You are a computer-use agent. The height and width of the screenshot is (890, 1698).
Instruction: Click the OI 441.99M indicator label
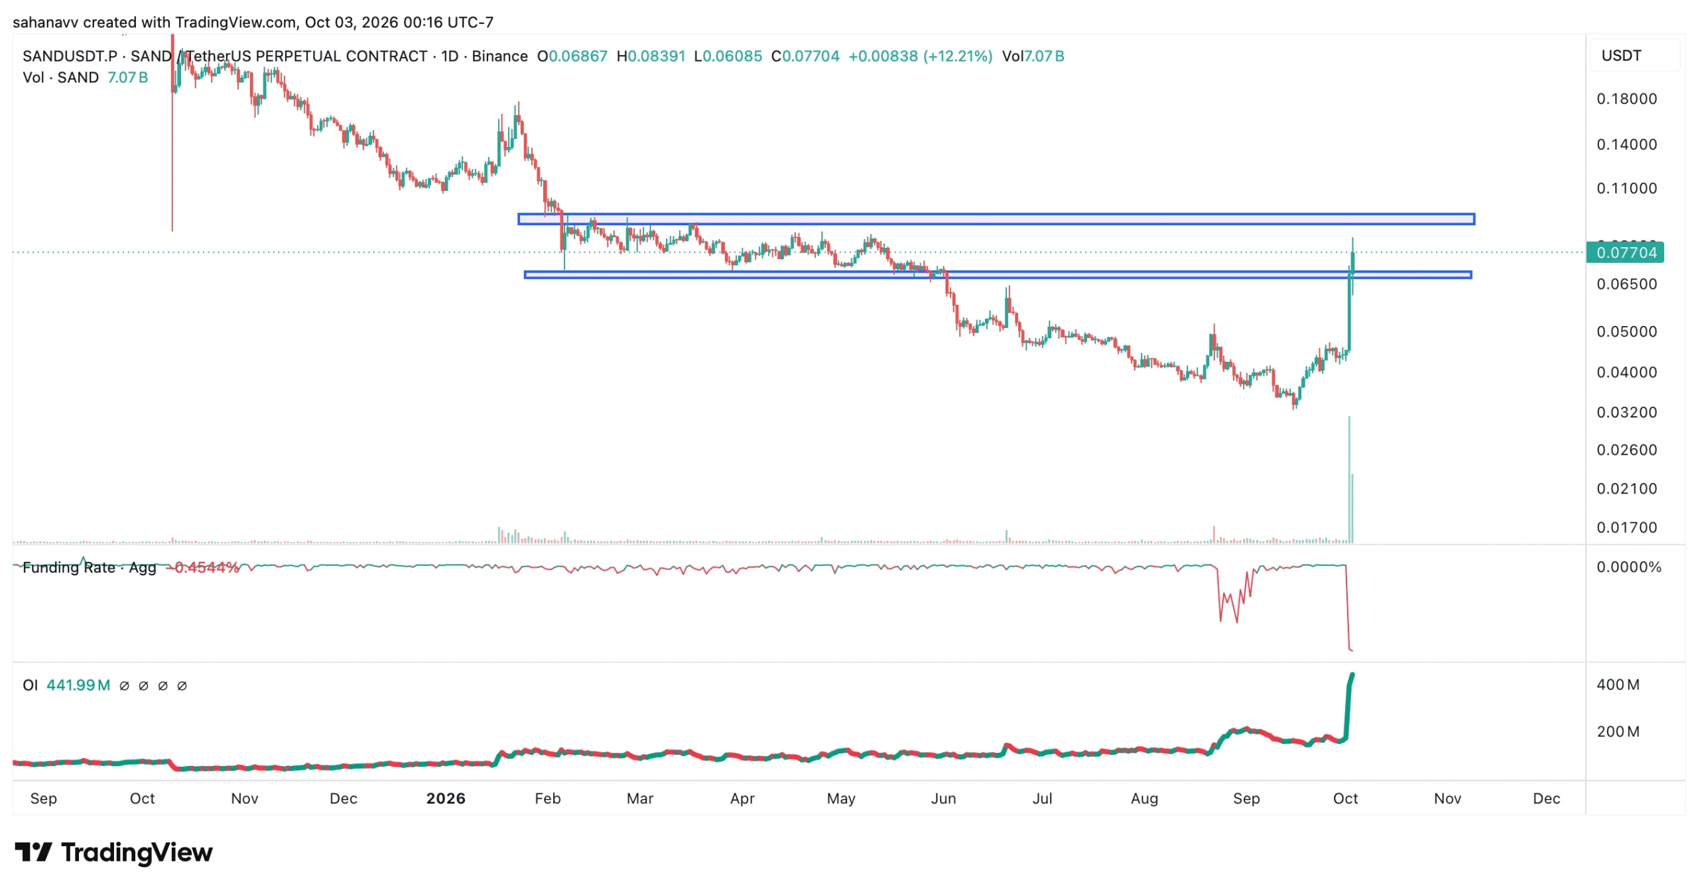coord(66,685)
